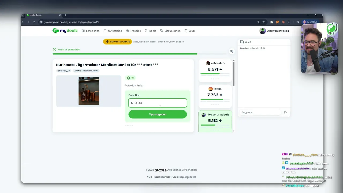
Task: Go forward in browser history
Action: point(28,22)
